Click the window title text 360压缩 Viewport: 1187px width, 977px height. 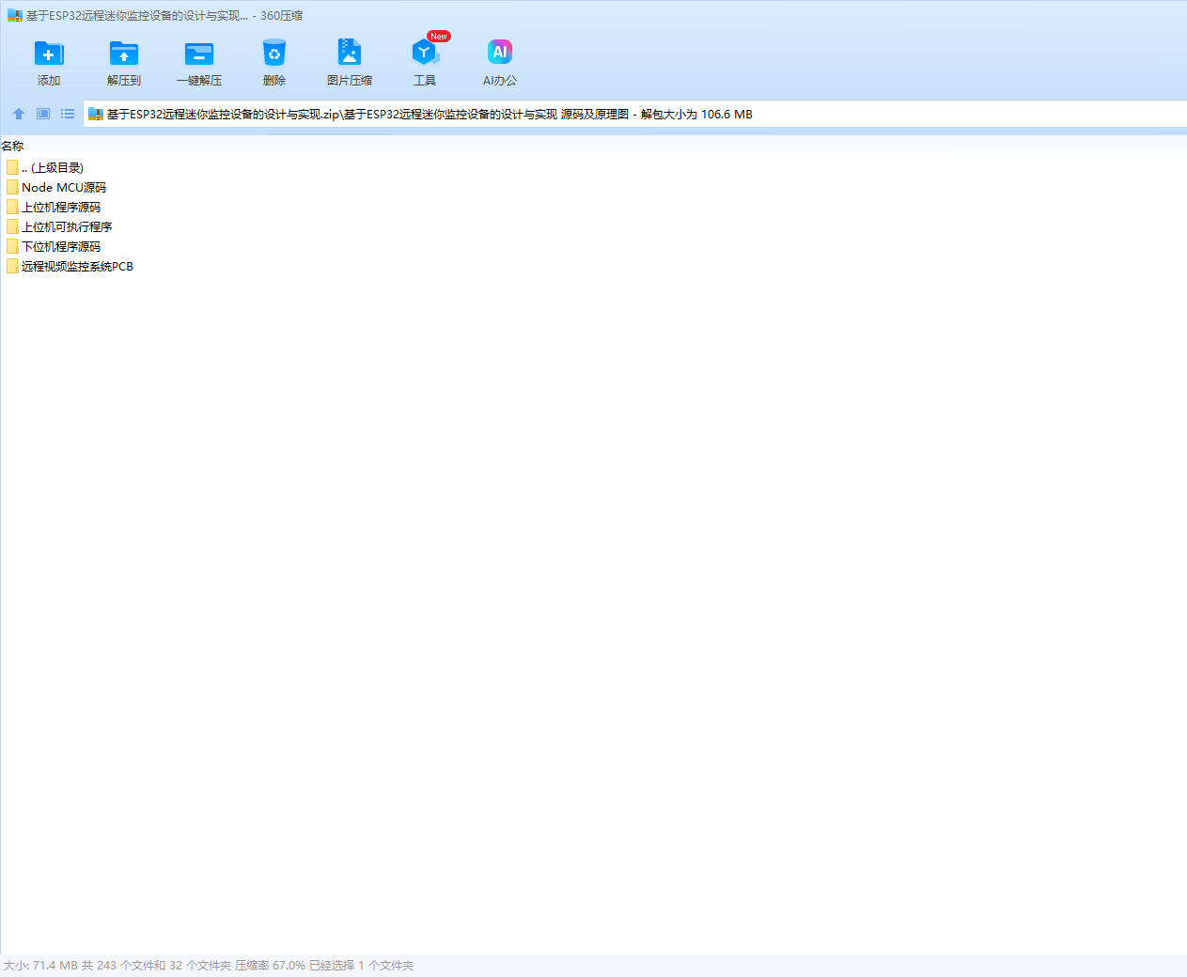(x=281, y=16)
